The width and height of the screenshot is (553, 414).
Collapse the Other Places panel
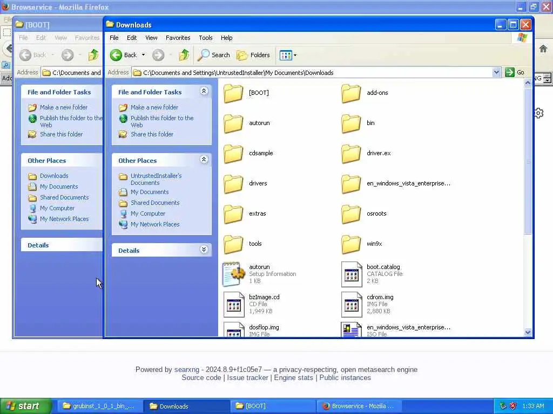[x=204, y=160]
